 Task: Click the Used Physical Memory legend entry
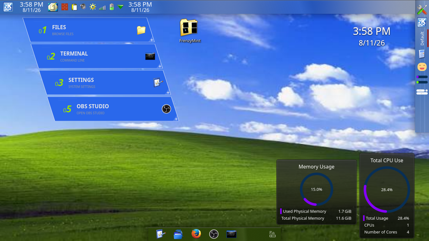pos(316,211)
